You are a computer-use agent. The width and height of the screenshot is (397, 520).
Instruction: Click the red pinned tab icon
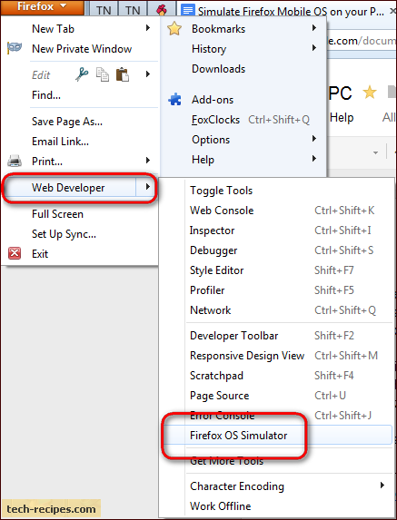coord(162,11)
